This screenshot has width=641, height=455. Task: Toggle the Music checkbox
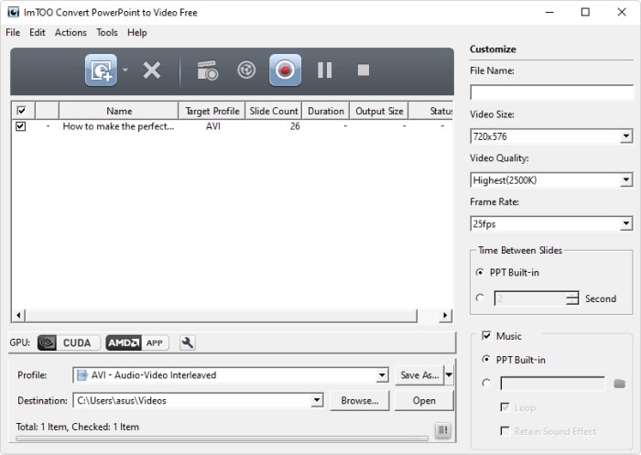pos(486,336)
